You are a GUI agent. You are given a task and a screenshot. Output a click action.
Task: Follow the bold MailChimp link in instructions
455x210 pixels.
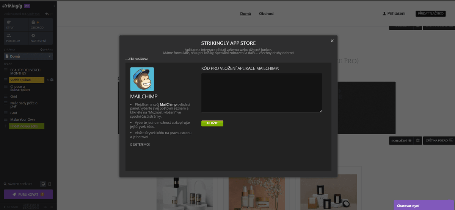[169, 104]
